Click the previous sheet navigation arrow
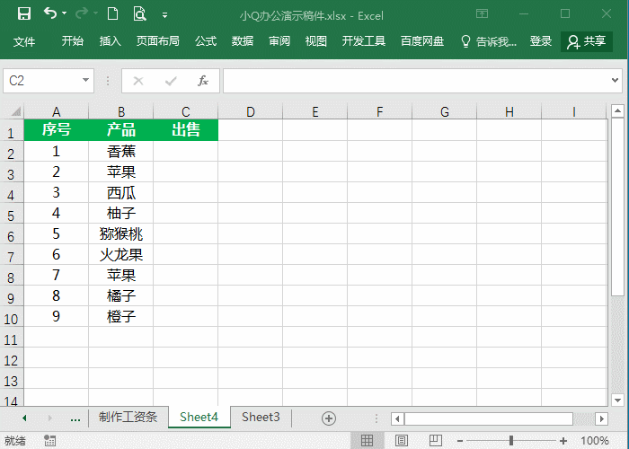 [x=25, y=418]
